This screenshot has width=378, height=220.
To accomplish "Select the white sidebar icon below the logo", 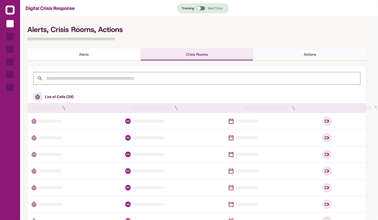I will 10,23.
